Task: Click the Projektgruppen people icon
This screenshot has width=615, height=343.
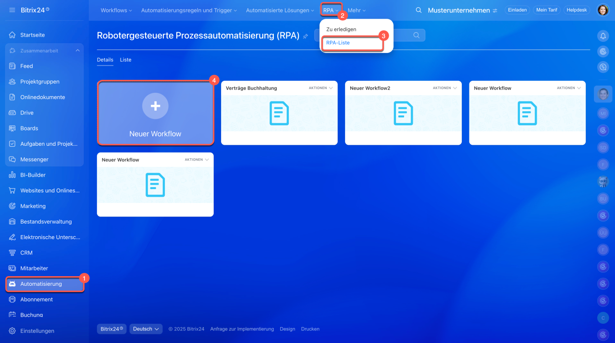Action: coord(12,82)
